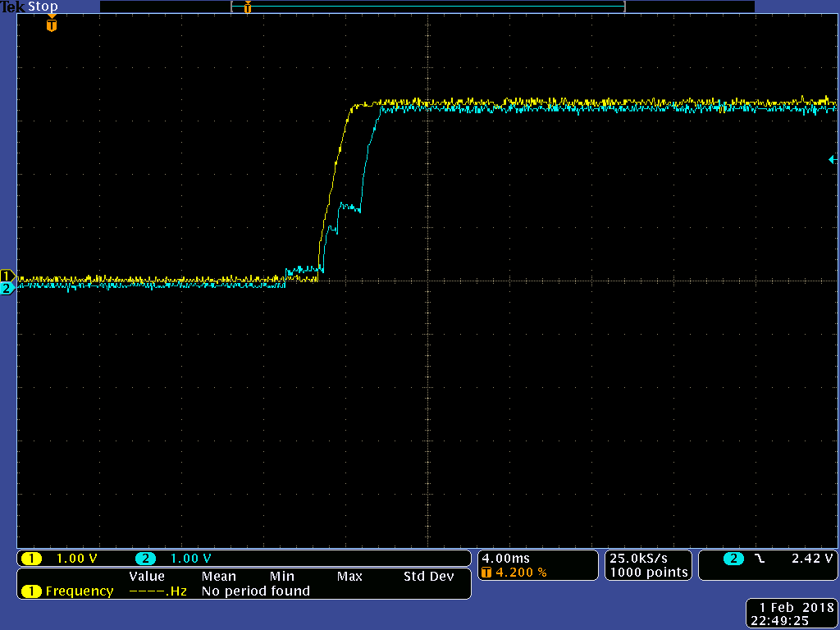Click the small trigger marker on record bar

tap(247, 7)
